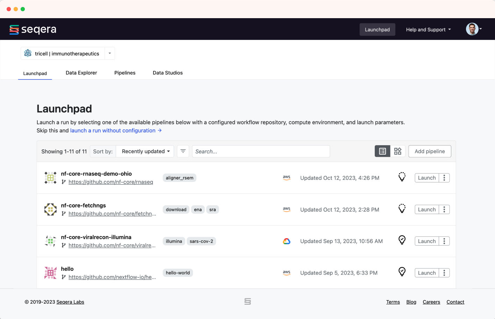Click optimized lightbulb icon for nf-core-viralrecon-illumina

point(402,240)
